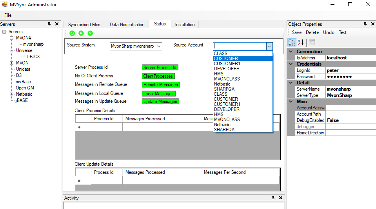Close the Source Account dropdown arrow
Image resolution: width=376 pixels, height=209 pixels.
point(269,46)
